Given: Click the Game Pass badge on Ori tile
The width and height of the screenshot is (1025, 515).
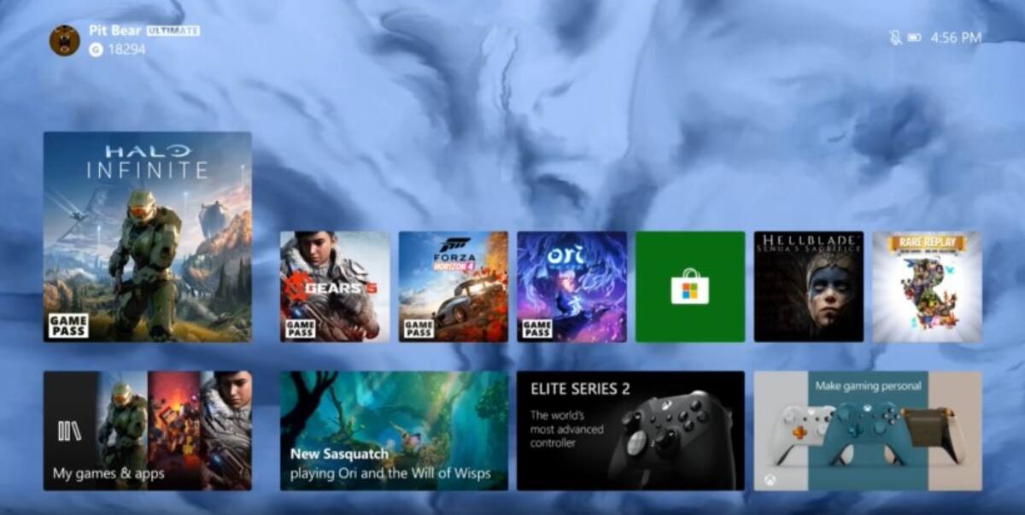Looking at the screenshot, I should click(536, 329).
